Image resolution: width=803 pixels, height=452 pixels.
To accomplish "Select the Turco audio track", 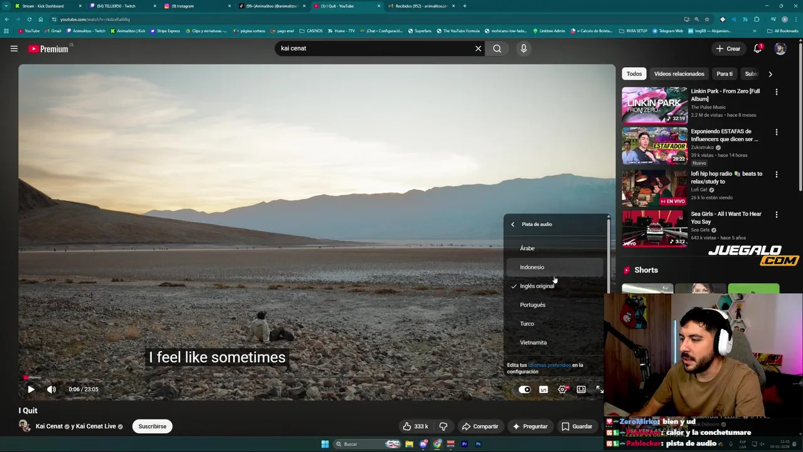I will coord(555,323).
